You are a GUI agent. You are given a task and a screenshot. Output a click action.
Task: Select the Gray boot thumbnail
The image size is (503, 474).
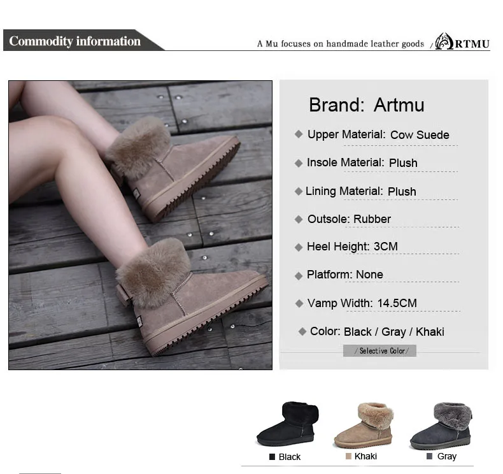click(441, 426)
